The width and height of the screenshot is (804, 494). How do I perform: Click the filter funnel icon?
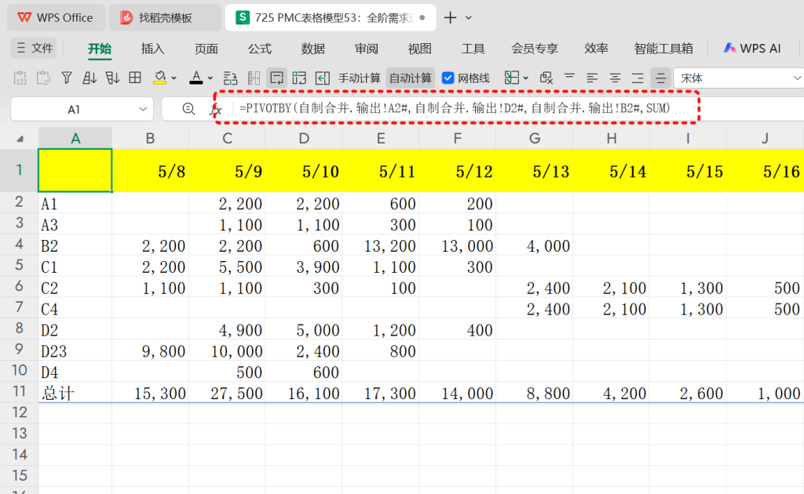click(x=67, y=78)
